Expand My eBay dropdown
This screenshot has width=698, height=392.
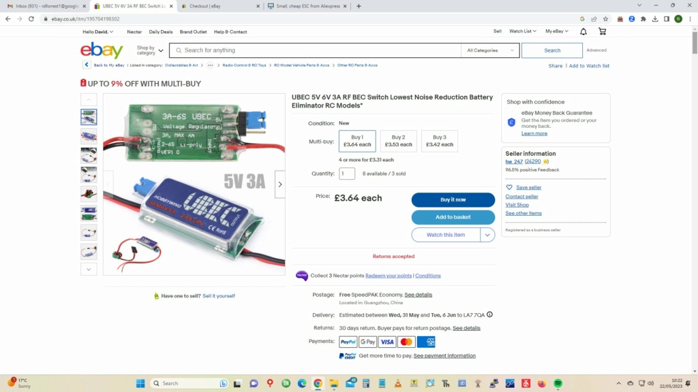[x=557, y=31]
